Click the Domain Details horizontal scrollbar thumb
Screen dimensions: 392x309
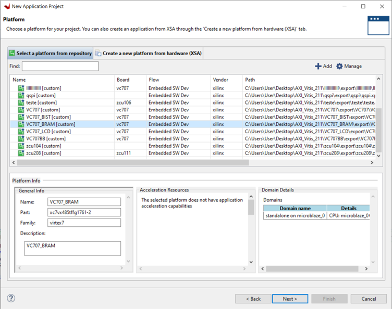312,268
